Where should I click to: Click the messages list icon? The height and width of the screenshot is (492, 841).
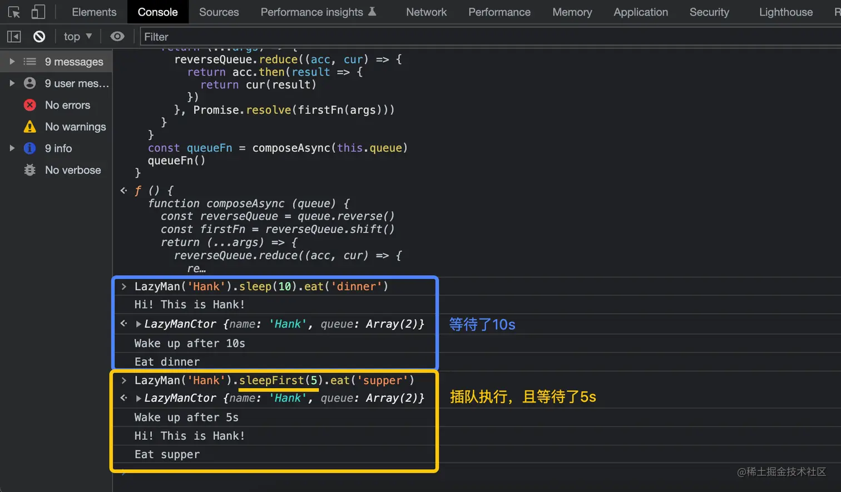pyautogui.click(x=30, y=62)
